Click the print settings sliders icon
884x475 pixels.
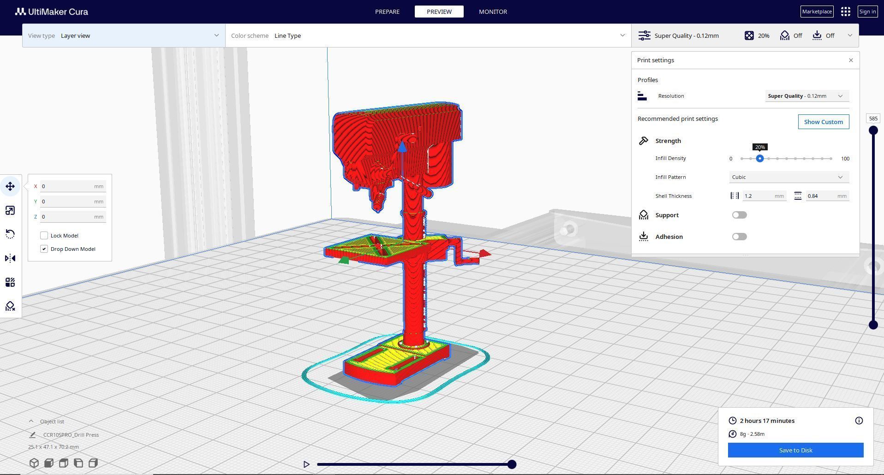pos(644,36)
